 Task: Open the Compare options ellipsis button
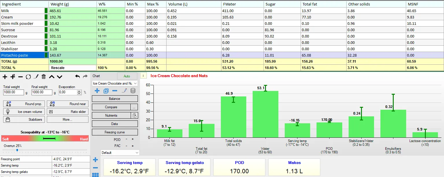(x=134, y=107)
